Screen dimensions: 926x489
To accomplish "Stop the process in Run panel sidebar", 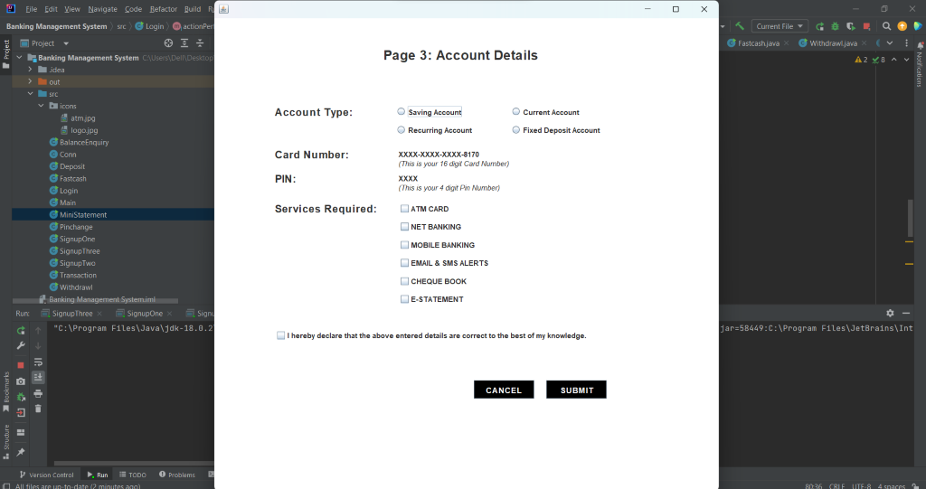I will [x=21, y=365].
